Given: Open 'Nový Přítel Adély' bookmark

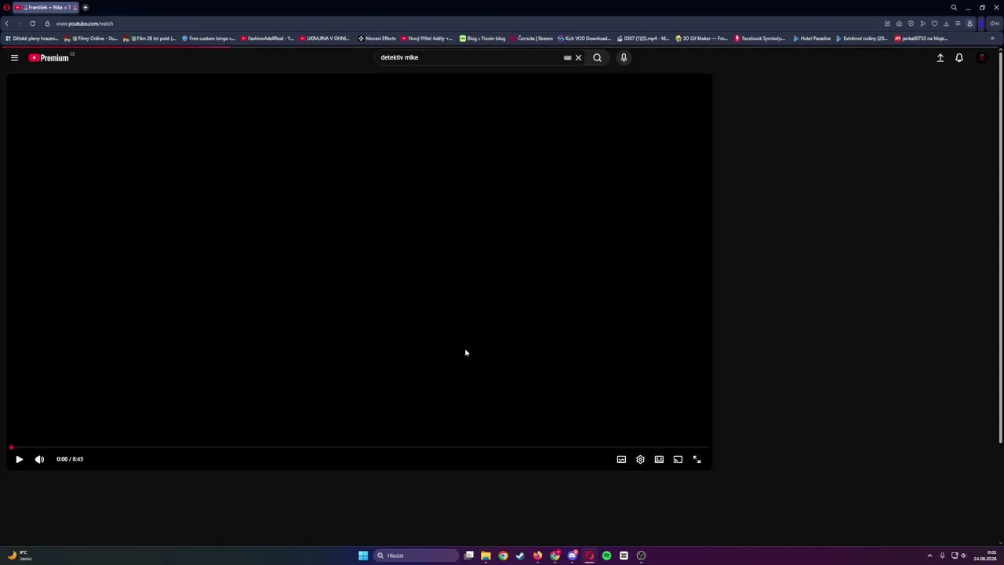Looking at the screenshot, I should click(x=427, y=38).
